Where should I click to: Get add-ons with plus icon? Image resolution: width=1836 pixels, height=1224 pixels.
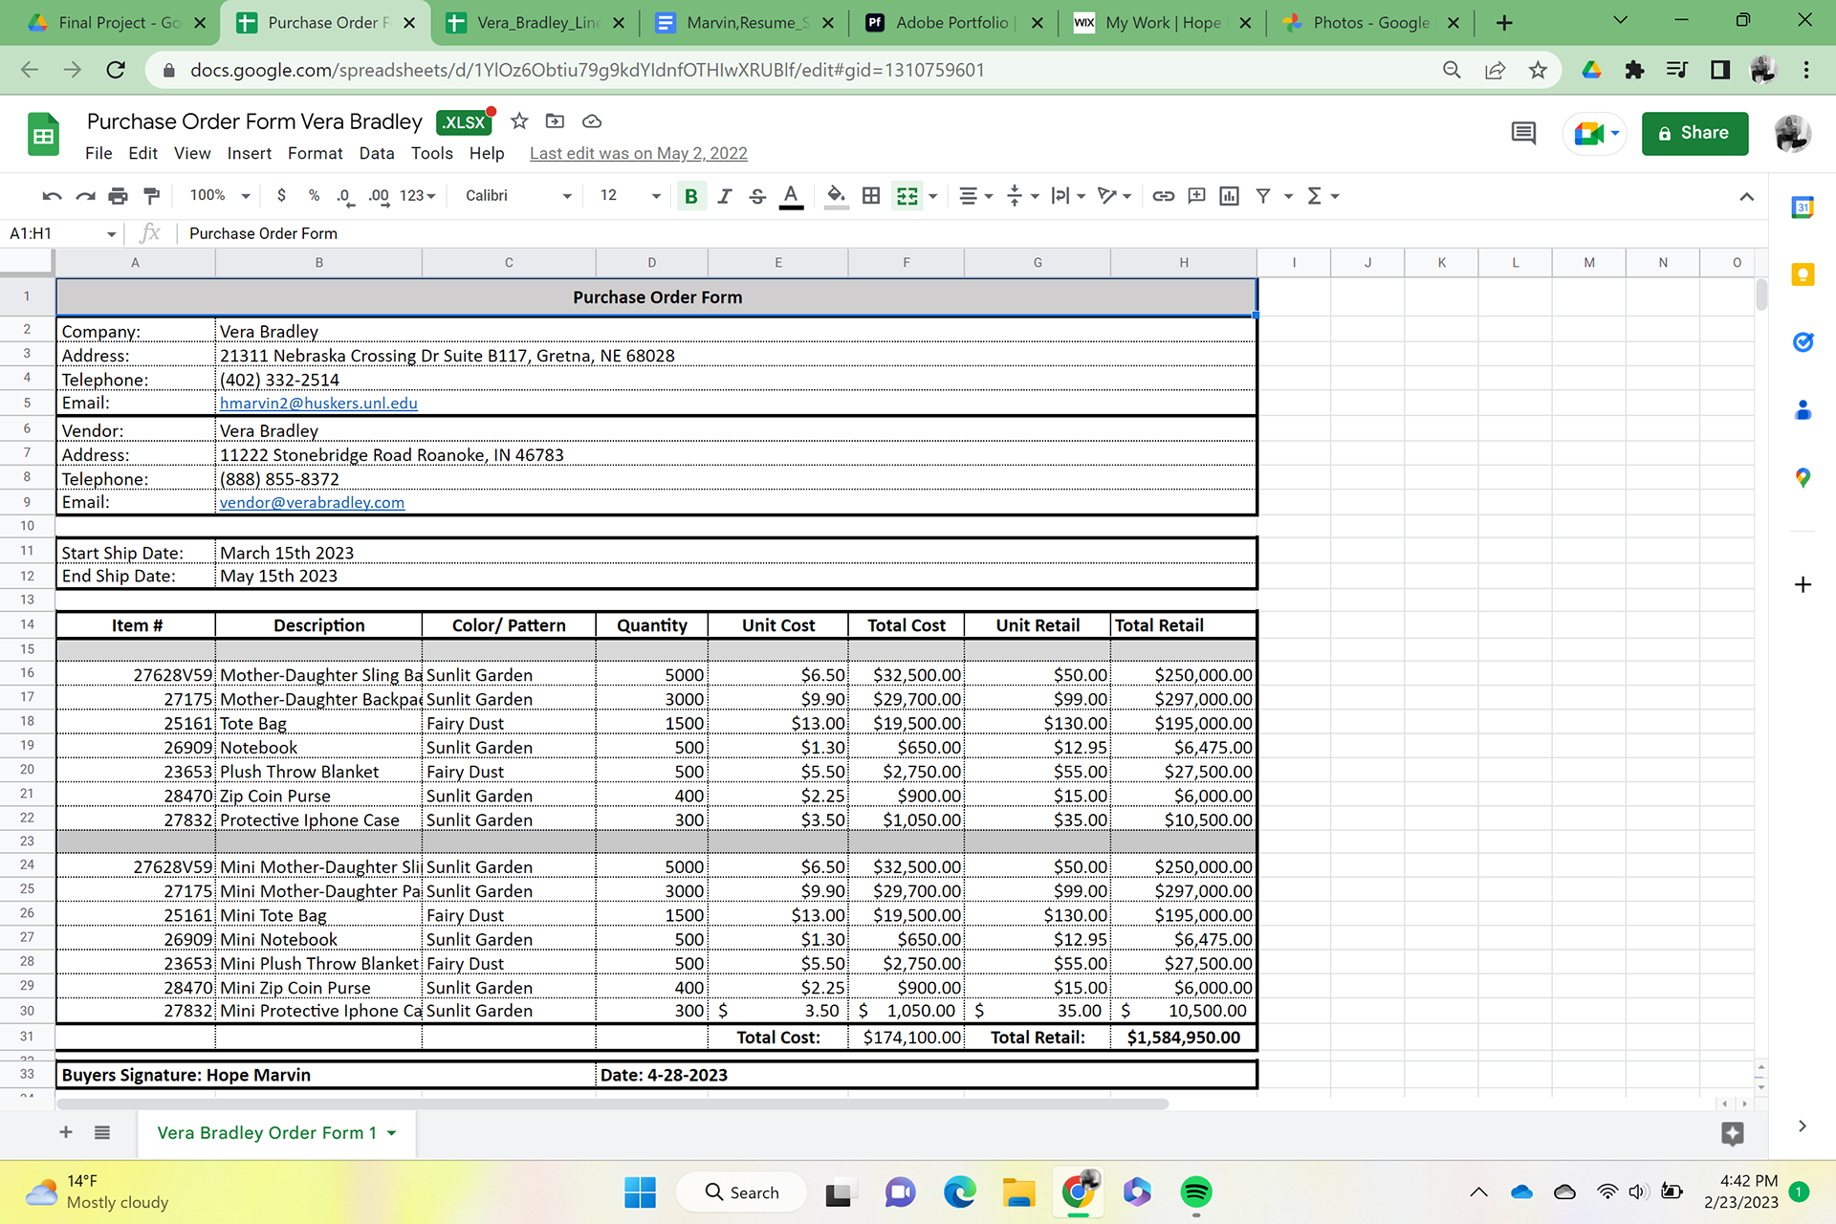[1803, 584]
